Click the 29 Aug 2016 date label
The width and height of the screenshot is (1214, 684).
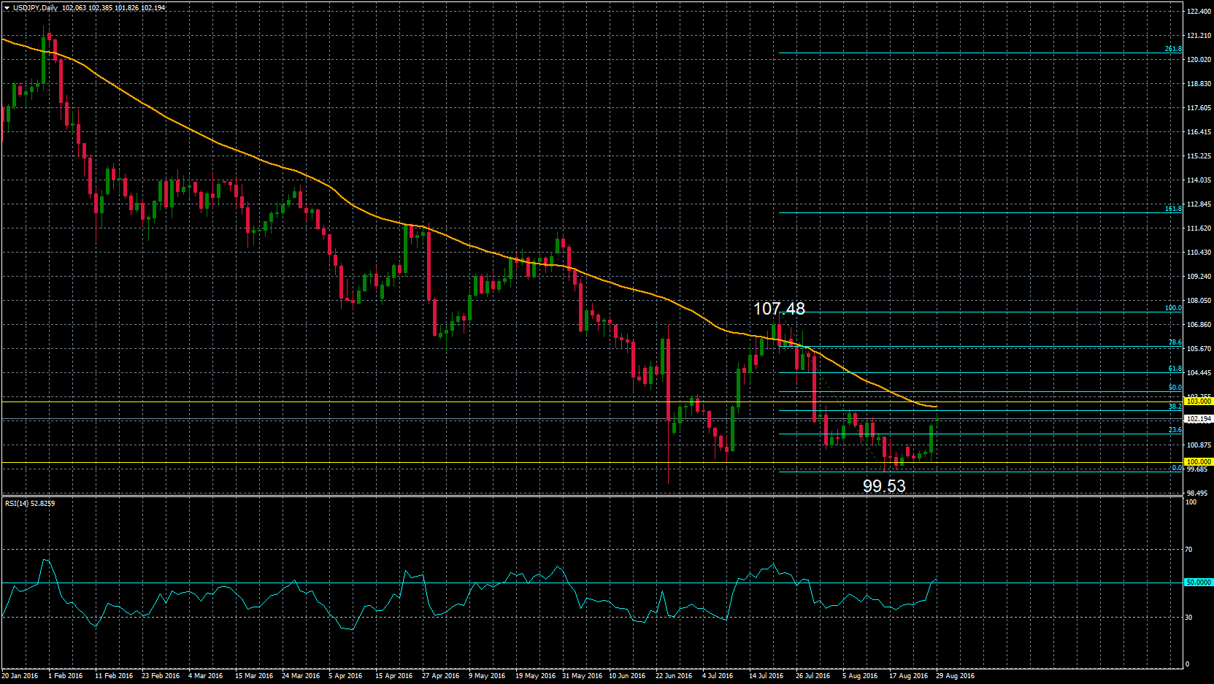955,676
